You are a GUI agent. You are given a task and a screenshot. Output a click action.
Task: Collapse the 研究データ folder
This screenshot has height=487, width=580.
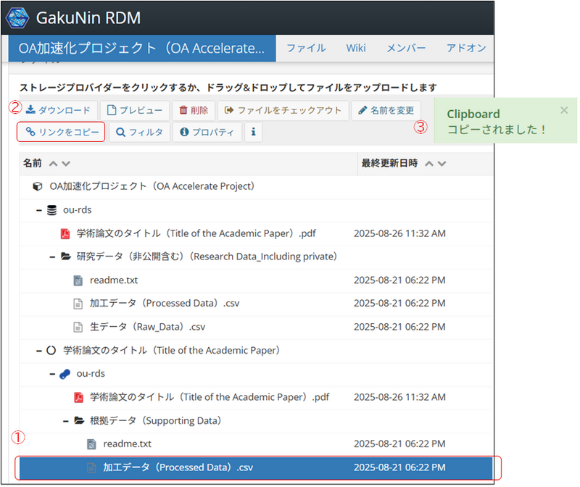[52, 257]
